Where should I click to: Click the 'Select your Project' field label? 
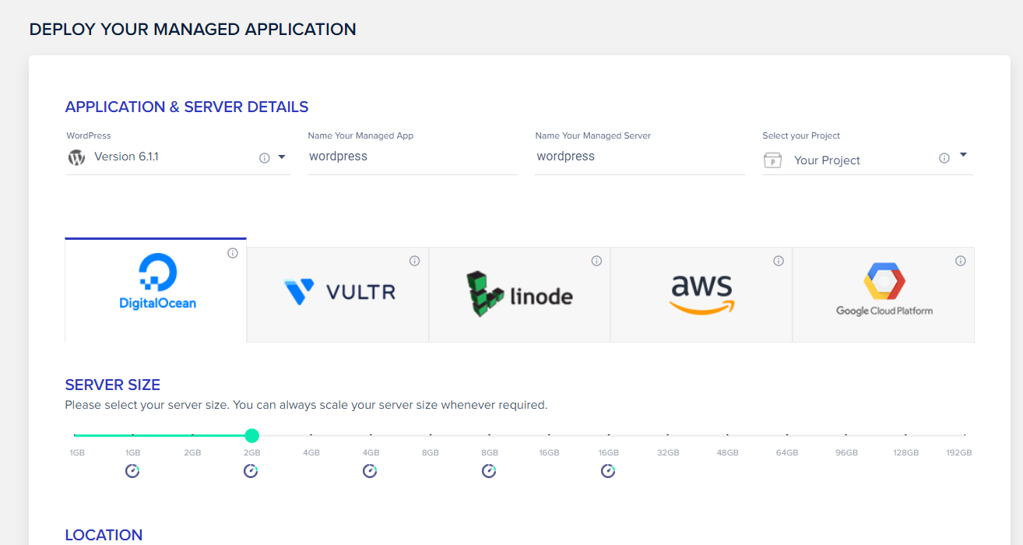pos(801,135)
